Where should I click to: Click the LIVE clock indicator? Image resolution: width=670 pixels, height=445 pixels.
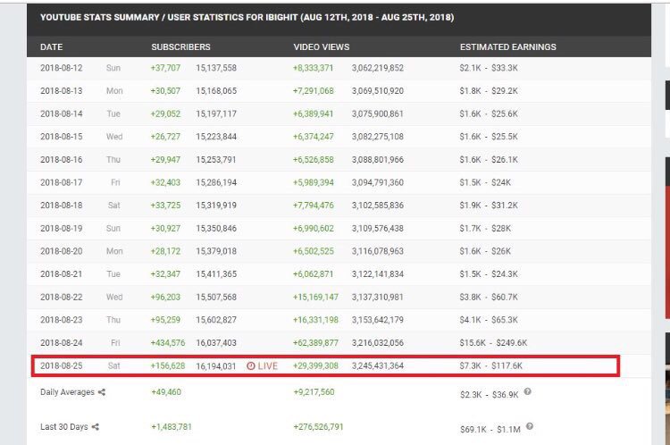pos(262,365)
